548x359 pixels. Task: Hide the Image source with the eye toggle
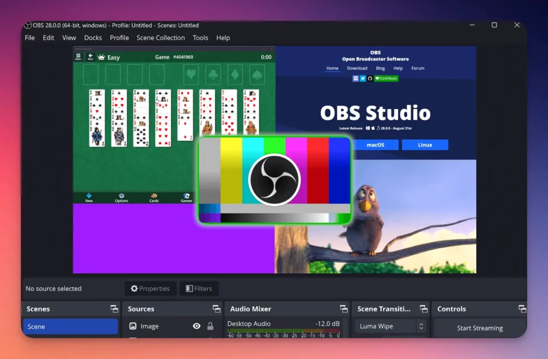pyautogui.click(x=196, y=326)
